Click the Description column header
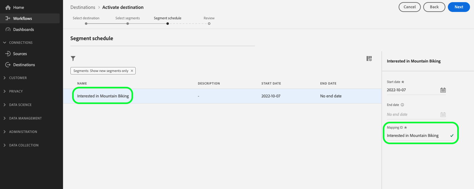This screenshot has width=474, height=189. click(x=209, y=83)
